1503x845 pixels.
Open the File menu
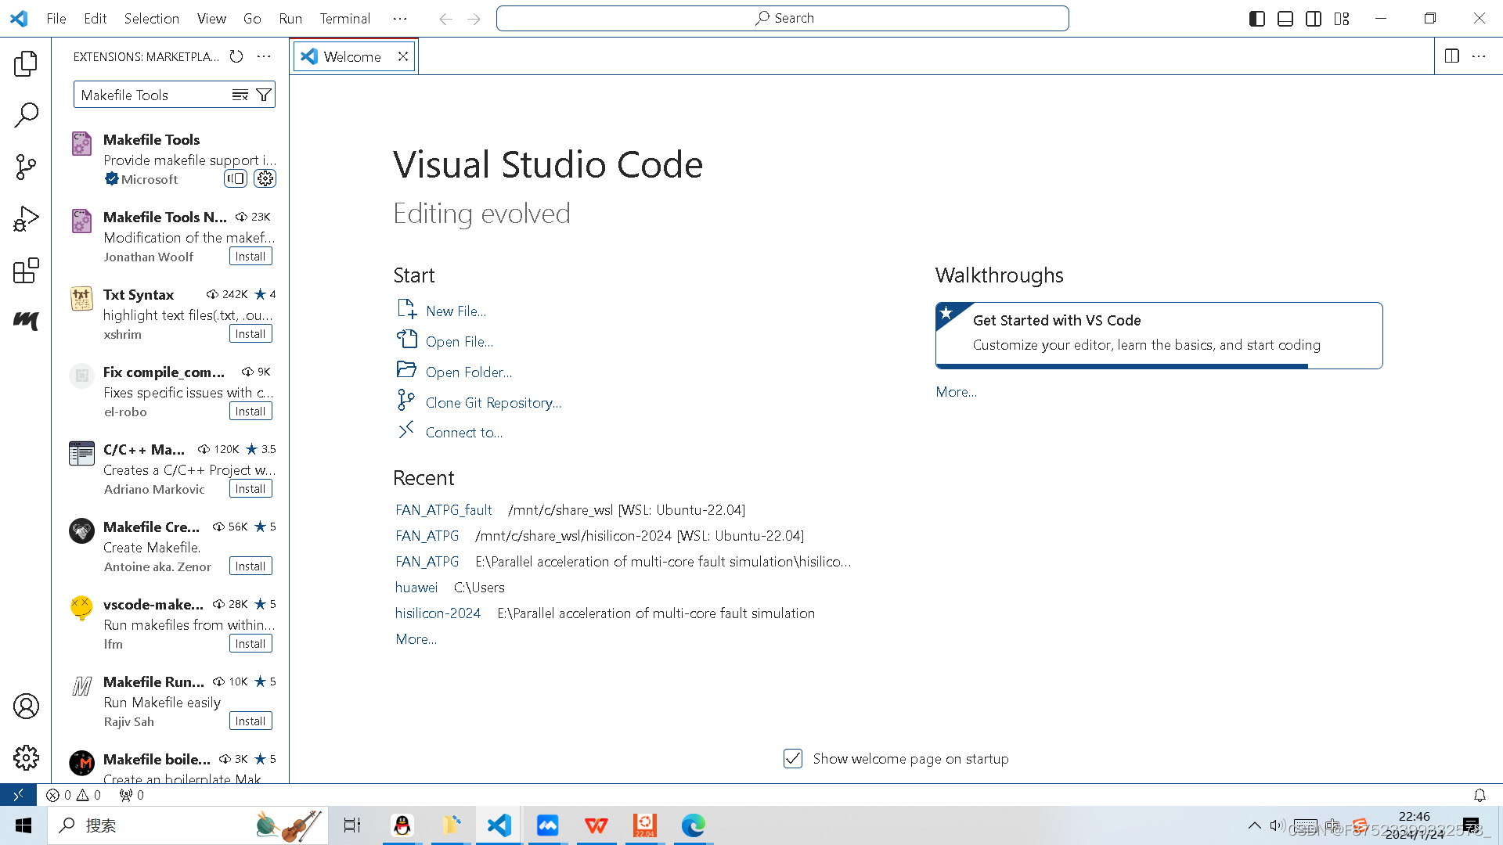click(x=56, y=19)
